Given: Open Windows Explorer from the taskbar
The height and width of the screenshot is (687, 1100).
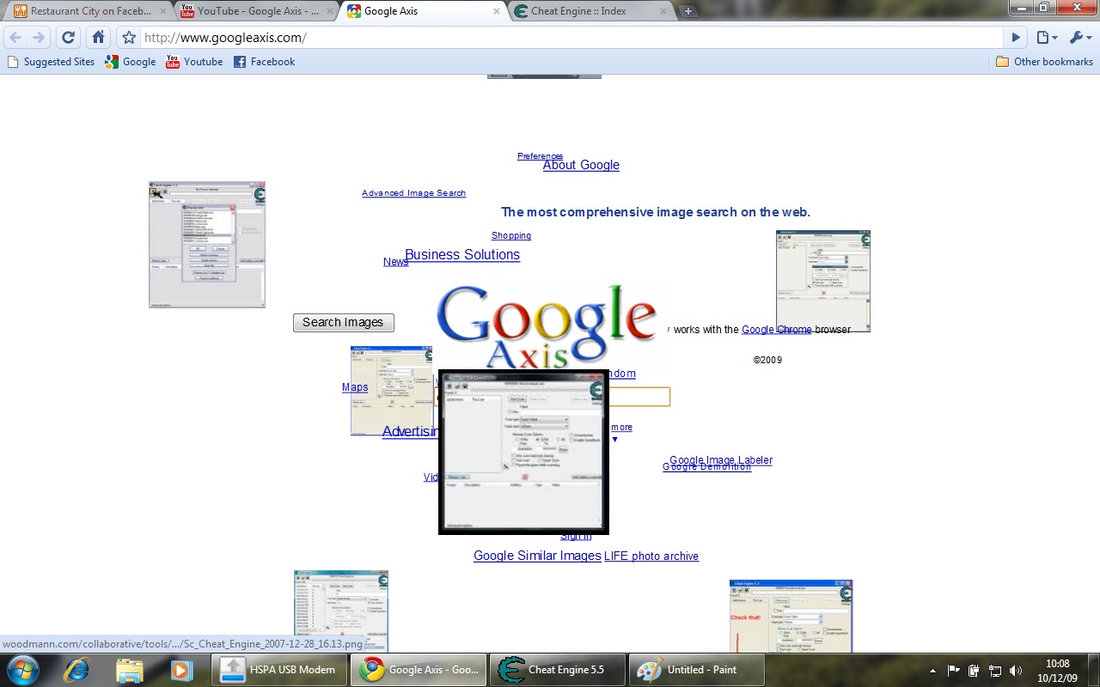Looking at the screenshot, I should tap(129, 670).
